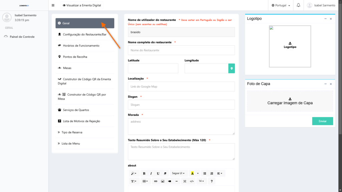Click Visualizar a Ementa Digital button
342x192 pixels.
[x=82, y=5]
